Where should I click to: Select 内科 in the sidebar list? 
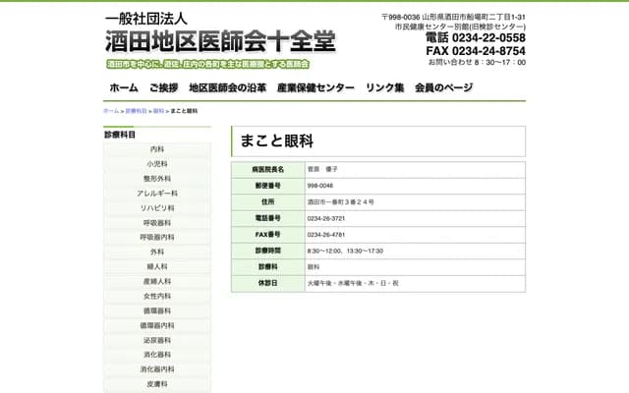point(157,149)
